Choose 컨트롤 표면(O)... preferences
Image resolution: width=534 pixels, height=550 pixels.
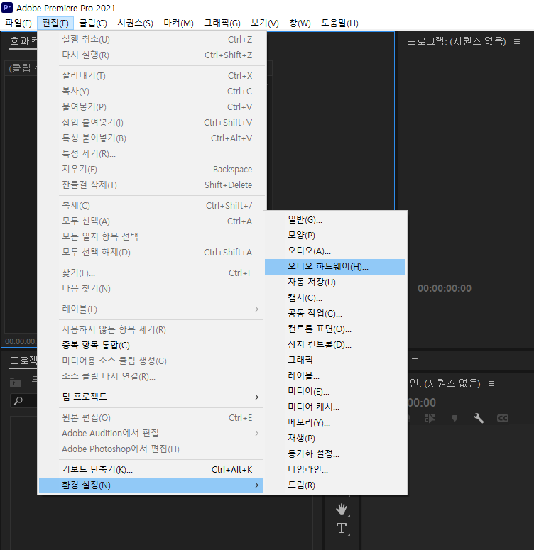(335, 329)
